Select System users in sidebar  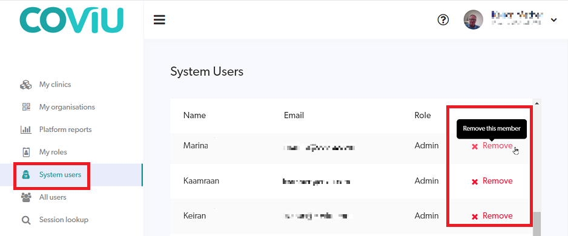point(60,175)
